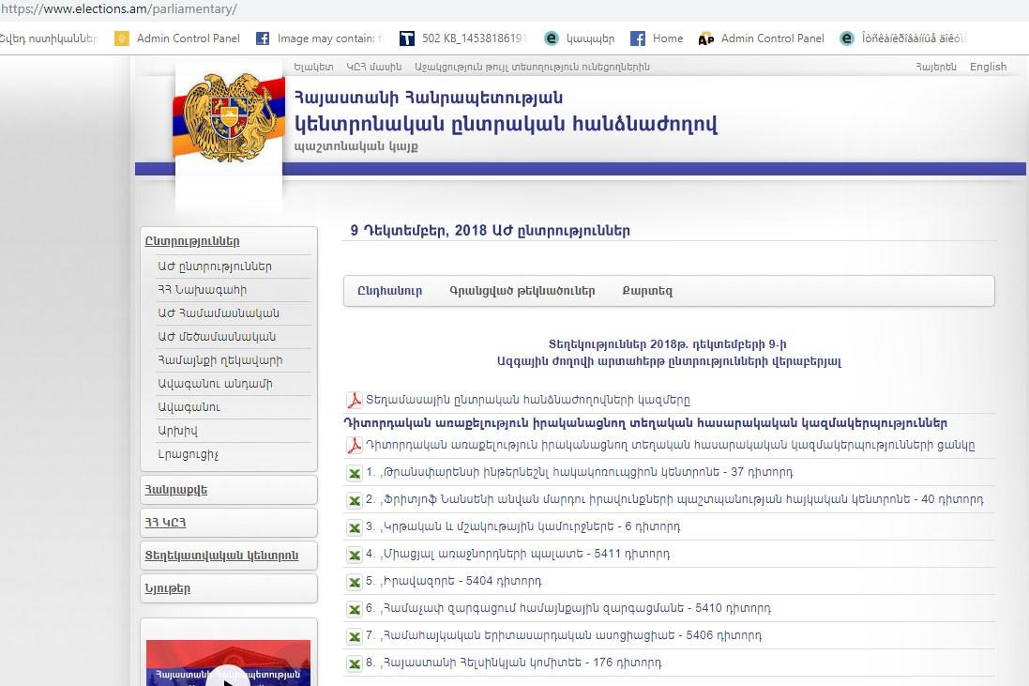Viewport: 1029px width, 686px height.
Task: Select ԱԺ ընտրություններ in the sidebar
Action: pyautogui.click(x=215, y=267)
